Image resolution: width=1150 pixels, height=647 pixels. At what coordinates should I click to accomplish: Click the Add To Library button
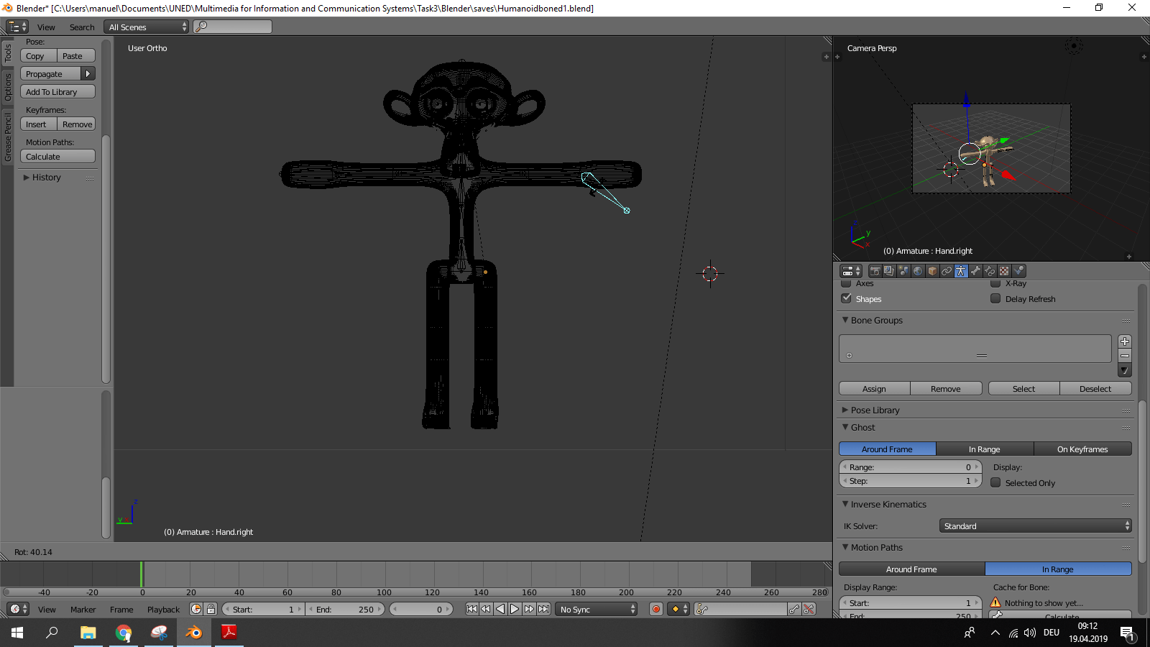pyautogui.click(x=57, y=91)
